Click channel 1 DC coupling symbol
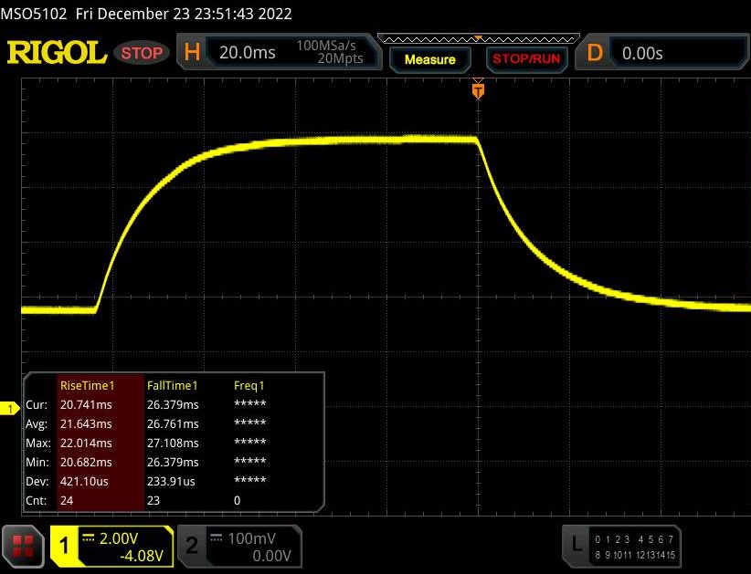Image resolution: width=751 pixels, height=574 pixels. (88, 538)
